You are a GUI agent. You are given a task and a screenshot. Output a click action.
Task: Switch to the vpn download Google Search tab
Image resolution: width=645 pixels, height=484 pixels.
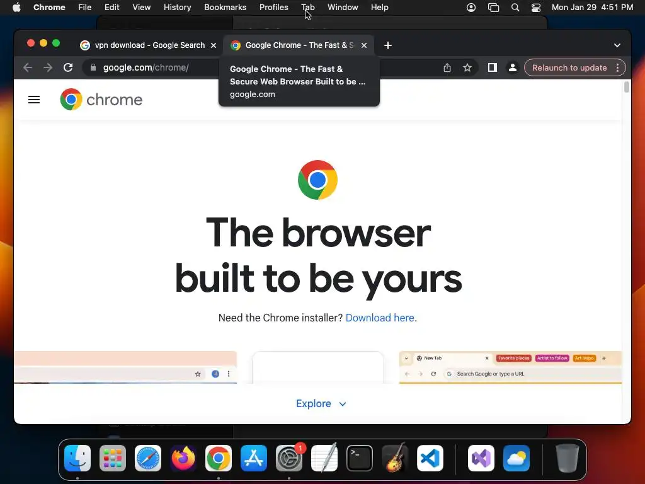click(x=148, y=45)
